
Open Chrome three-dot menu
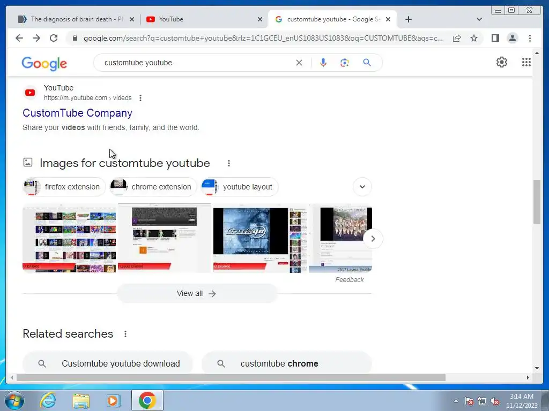[x=530, y=38]
